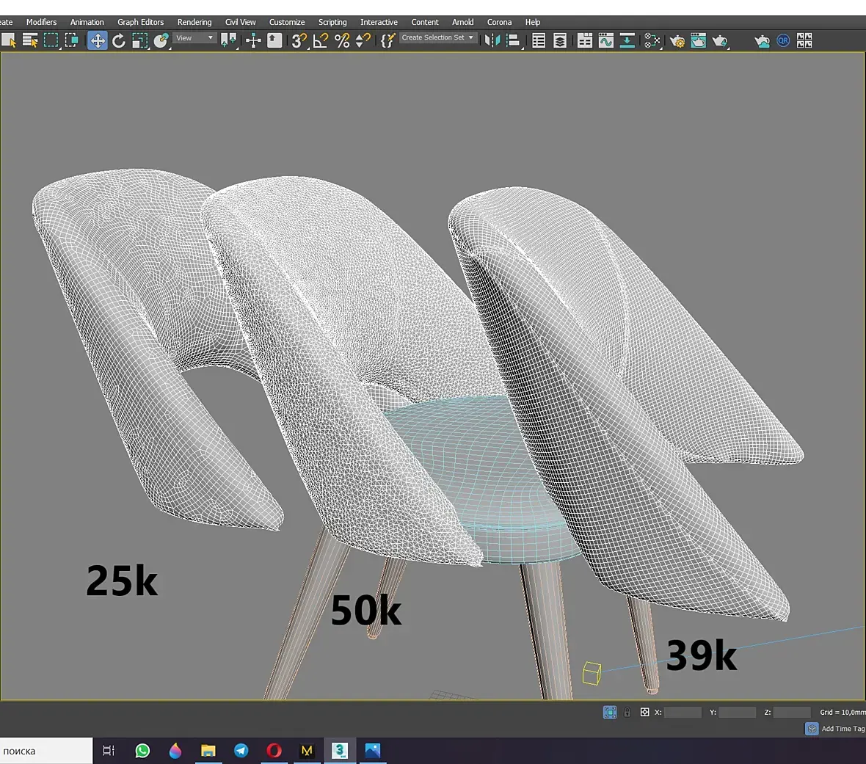Click the Time Tag cube icon
Image resolution: width=866 pixels, height=764 pixels.
pos(811,729)
